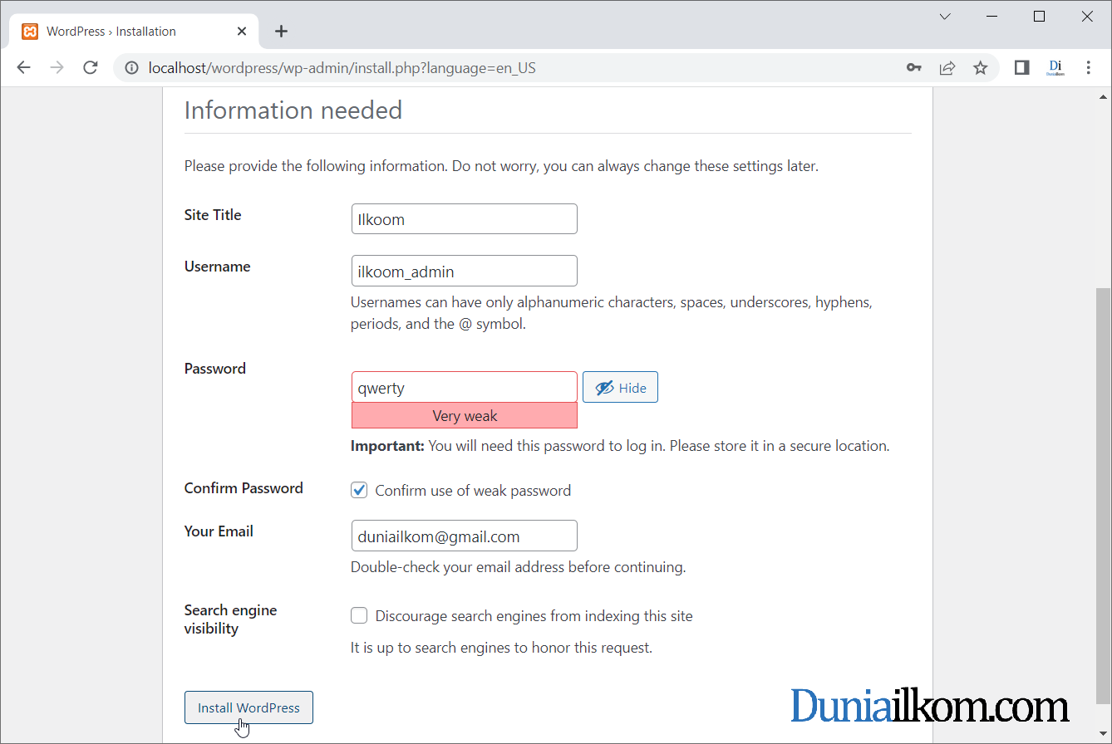Click the browser Back arrow
Viewport: 1112px width, 744px height.
pyautogui.click(x=23, y=68)
